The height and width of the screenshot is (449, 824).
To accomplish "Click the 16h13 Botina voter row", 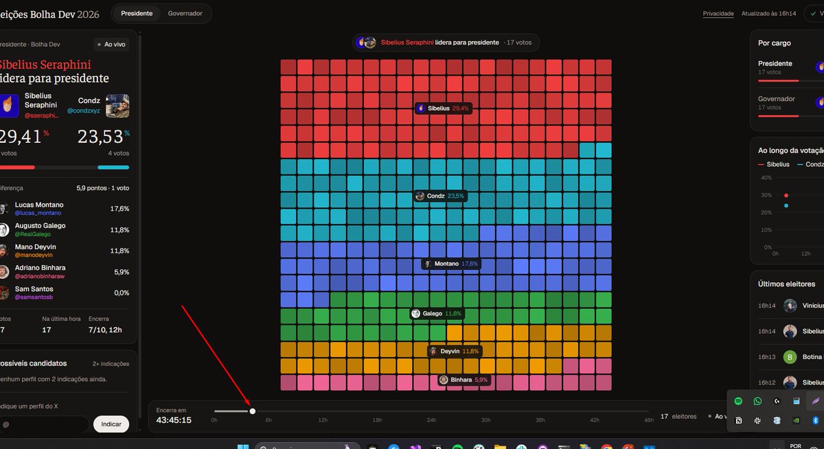I will [791, 356].
